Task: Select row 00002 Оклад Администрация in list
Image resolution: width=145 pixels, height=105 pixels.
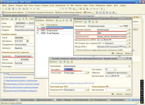Action: pos(55,28)
